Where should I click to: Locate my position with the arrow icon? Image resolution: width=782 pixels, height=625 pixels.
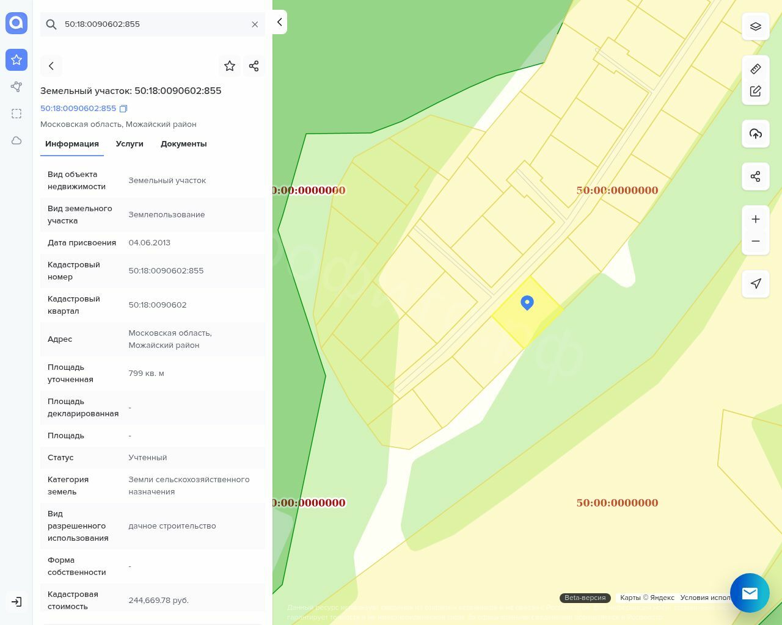pos(756,283)
